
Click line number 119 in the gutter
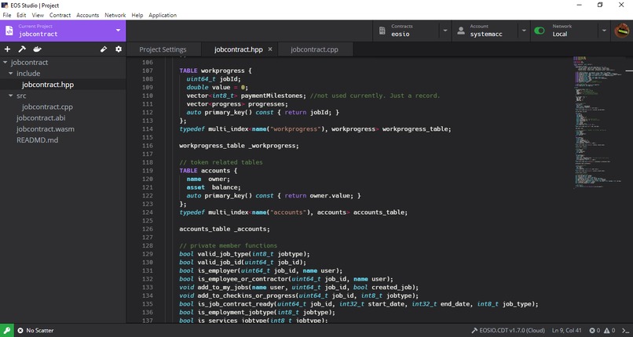pyautogui.click(x=148, y=171)
